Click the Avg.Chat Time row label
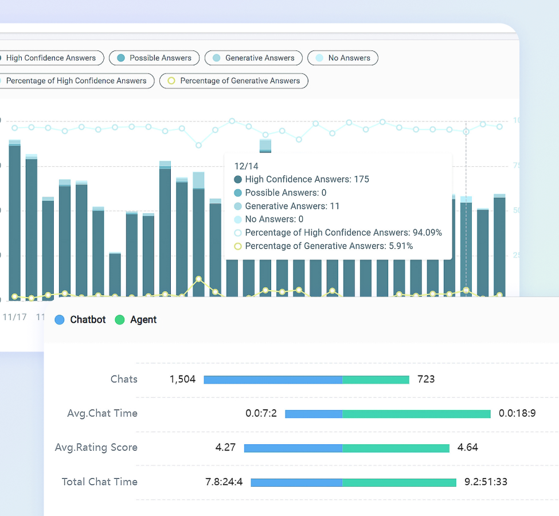The image size is (559, 516). (102, 413)
